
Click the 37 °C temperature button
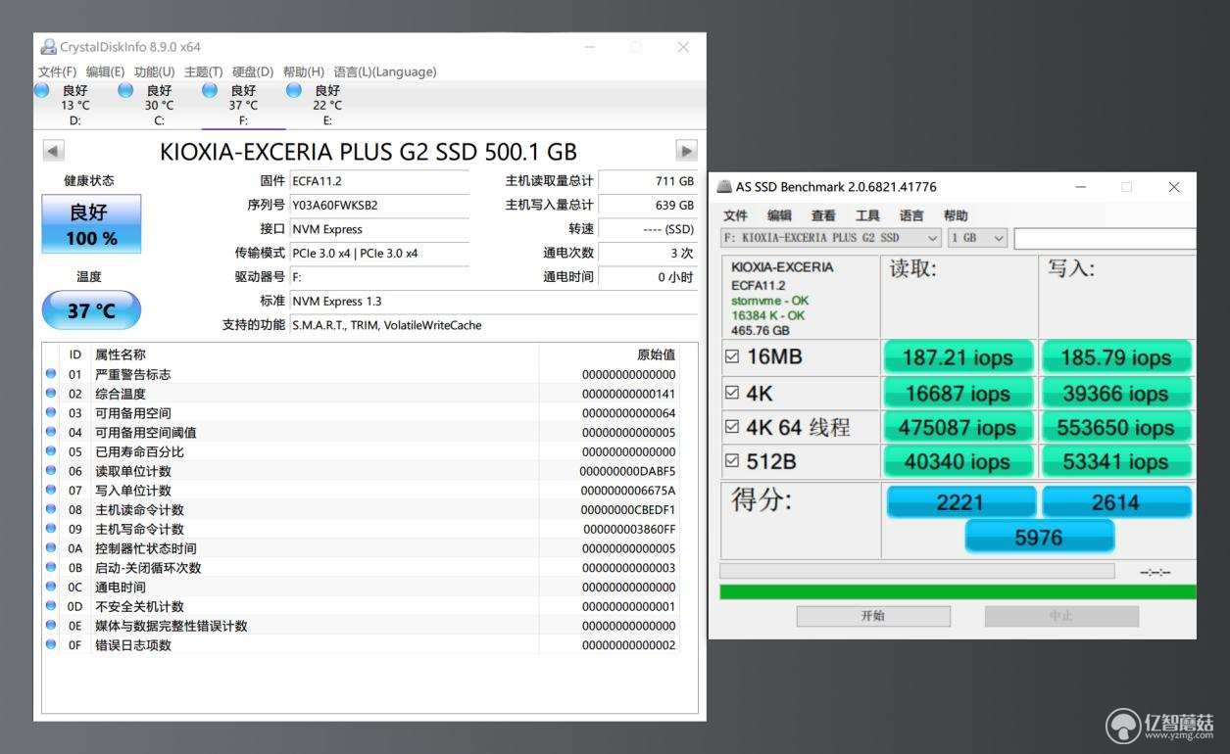tap(91, 310)
